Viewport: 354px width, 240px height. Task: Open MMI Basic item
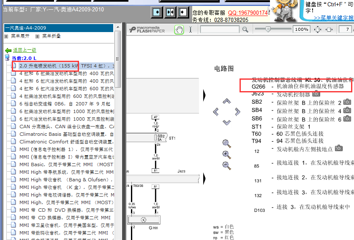coord(67,164)
